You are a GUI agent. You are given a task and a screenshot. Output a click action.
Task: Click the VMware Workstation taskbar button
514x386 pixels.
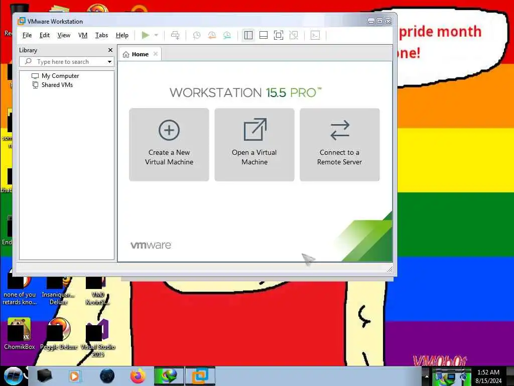pyautogui.click(x=200, y=376)
